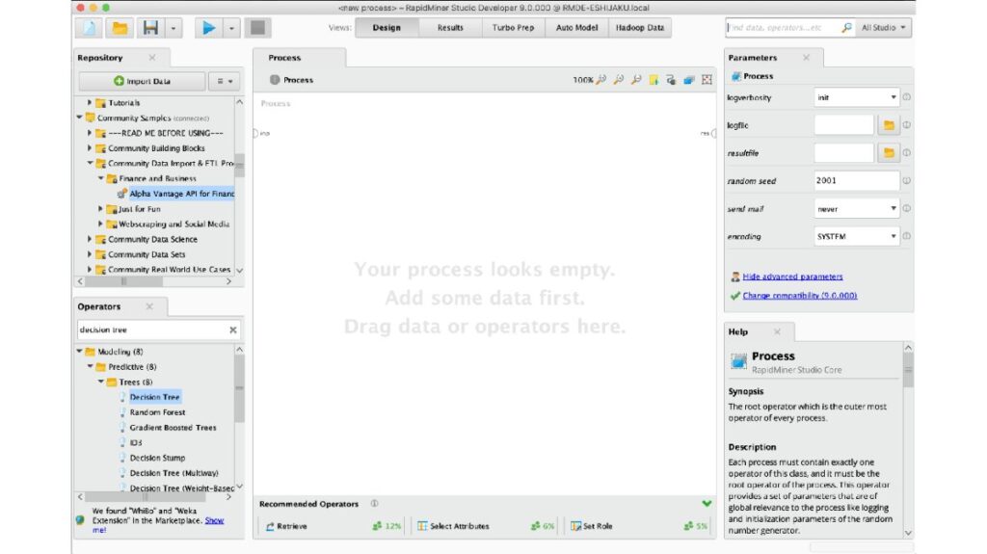987x554 pixels.
Task: Collapse the Modeling (8) operator group
Action: coord(79,352)
